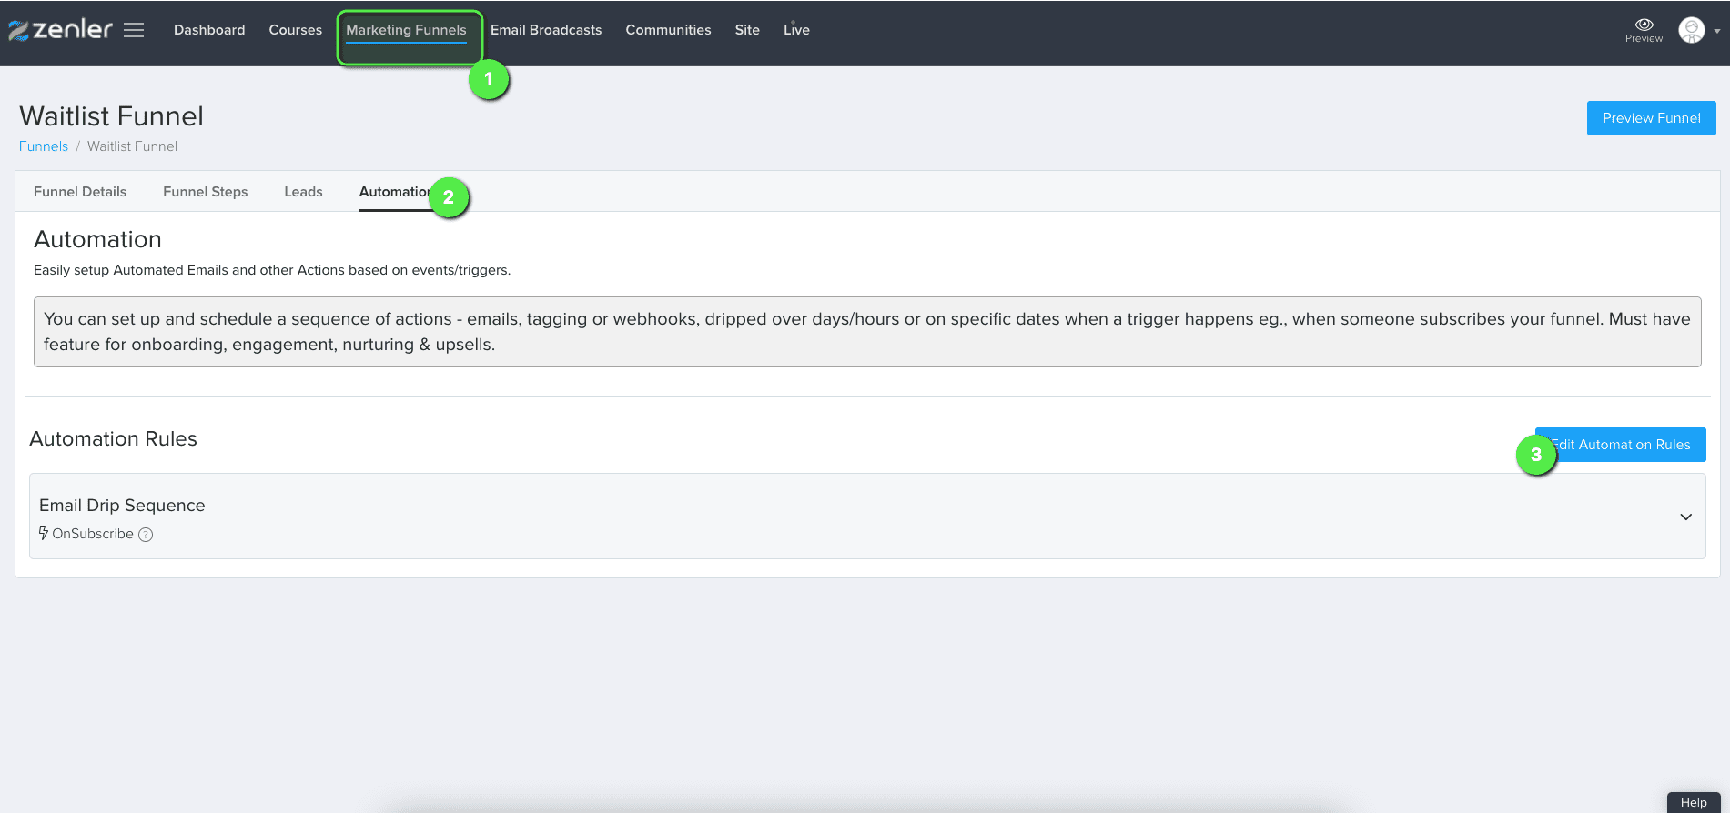Click the OnSubscribe lightning trigger icon
The image size is (1730, 813).
tap(44, 533)
